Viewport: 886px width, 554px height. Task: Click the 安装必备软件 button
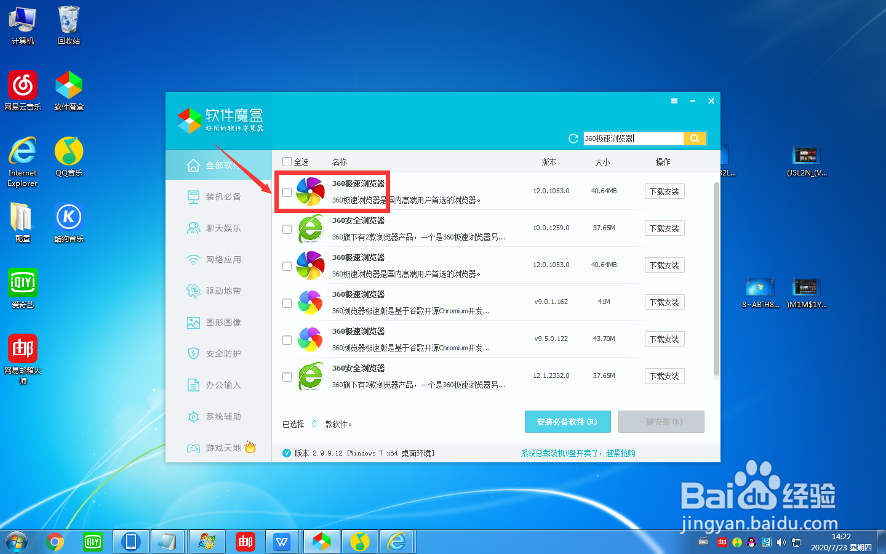pyautogui.click(x=567, y=422)
